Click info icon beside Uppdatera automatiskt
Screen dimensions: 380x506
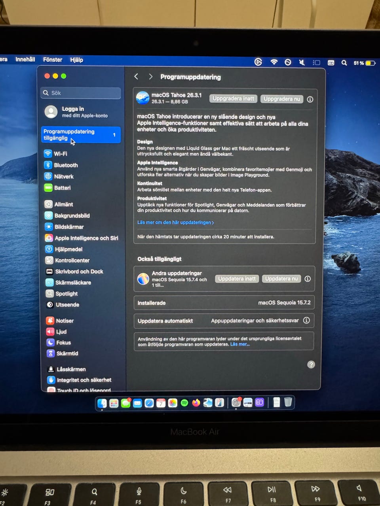coord(306,321)
